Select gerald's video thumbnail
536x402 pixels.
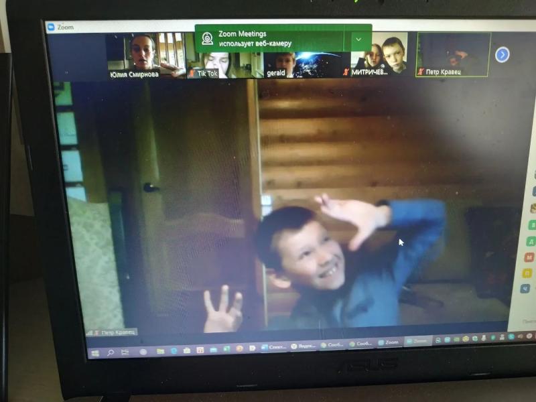click(x=307, y=65)
